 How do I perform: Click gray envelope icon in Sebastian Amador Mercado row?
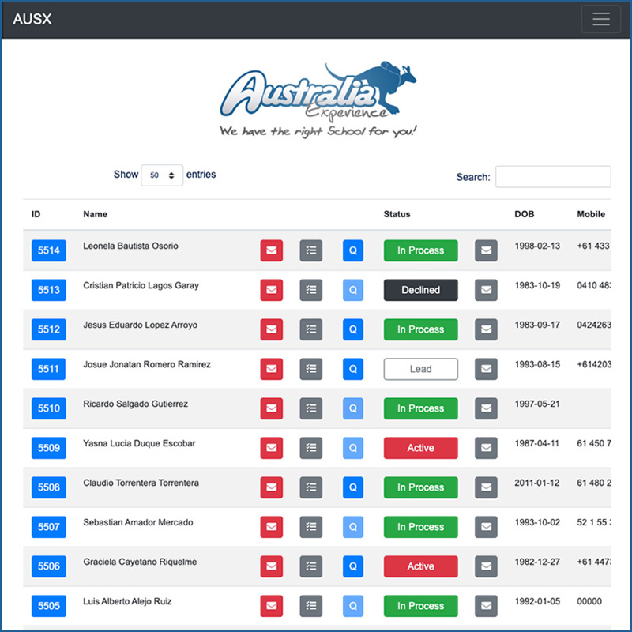coord(486,527)
